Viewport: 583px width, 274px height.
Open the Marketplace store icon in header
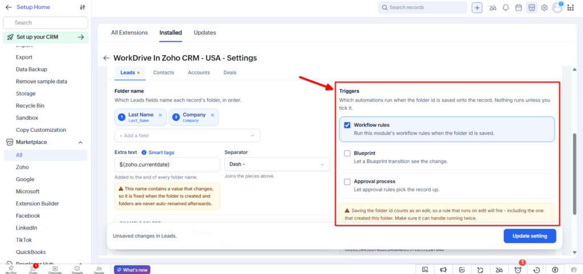click(x=532, y=8)
